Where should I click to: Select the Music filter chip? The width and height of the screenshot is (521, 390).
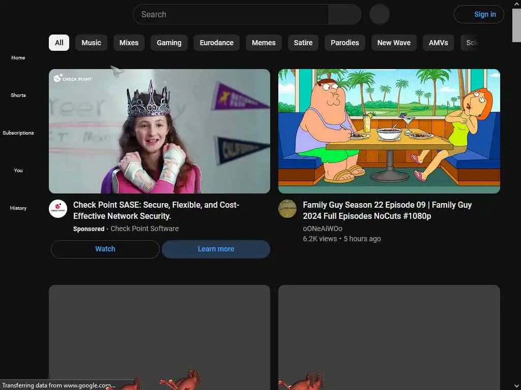[x=91, y=43]
